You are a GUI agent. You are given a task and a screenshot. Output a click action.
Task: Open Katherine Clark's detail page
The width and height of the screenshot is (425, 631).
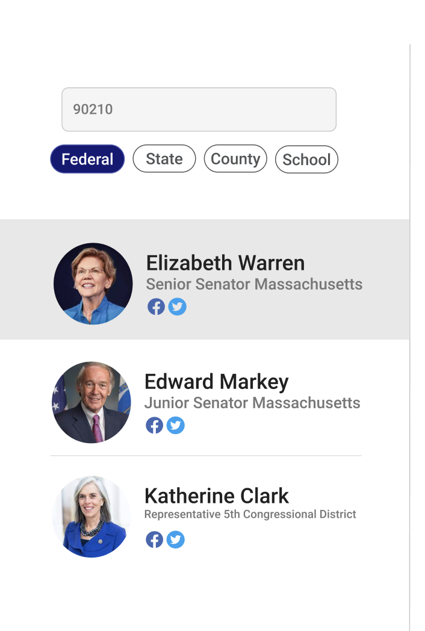click(x=216, y=496)
